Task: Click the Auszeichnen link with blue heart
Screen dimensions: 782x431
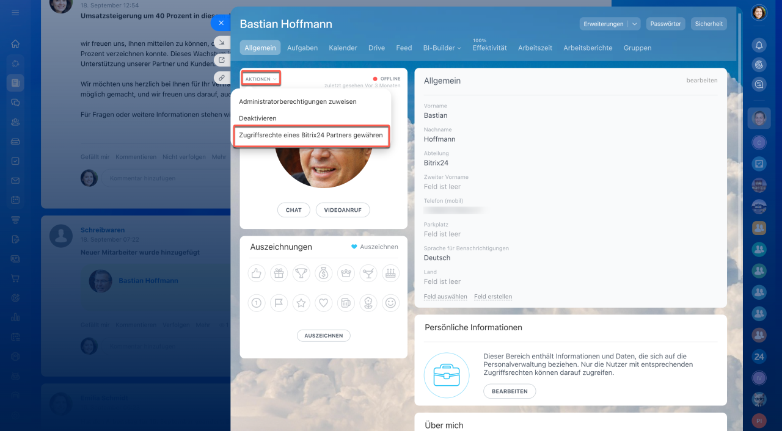Action: pyautogui.click(x=375, y=247)
